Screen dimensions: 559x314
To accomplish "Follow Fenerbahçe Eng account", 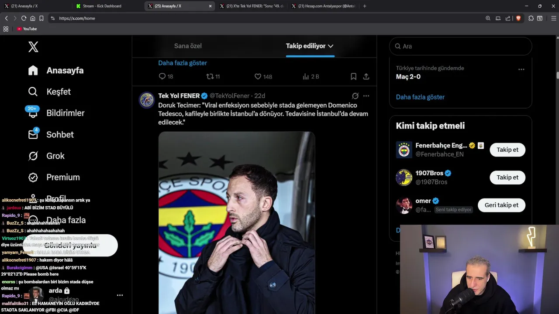I will (507, 150).
